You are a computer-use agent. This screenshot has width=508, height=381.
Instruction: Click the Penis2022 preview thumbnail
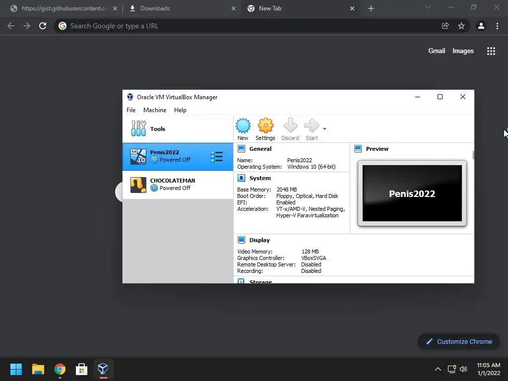[412, 193]
